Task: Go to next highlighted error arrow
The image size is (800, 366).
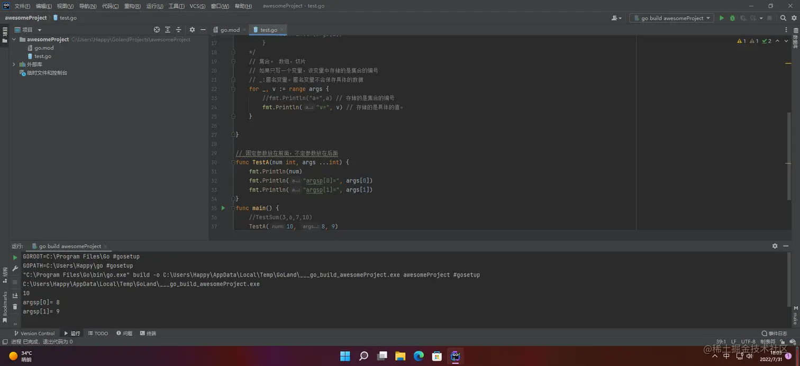Action: click(786, 41)
